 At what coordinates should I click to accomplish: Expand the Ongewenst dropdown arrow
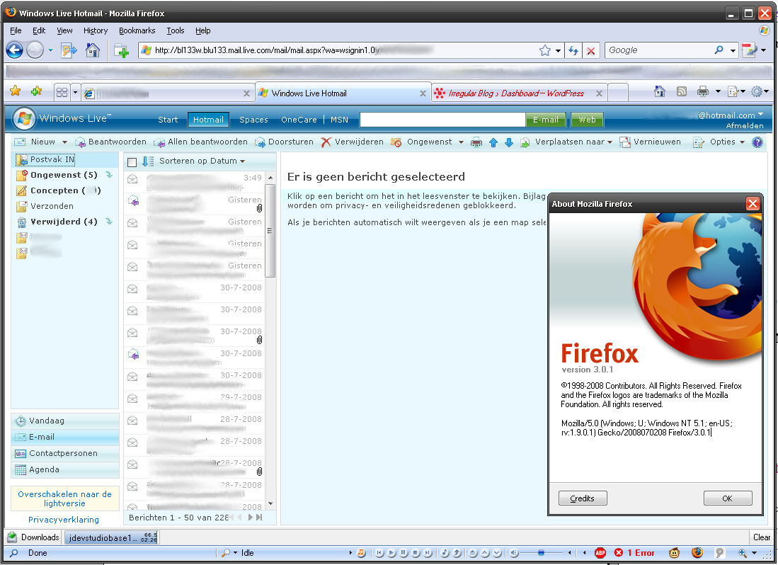tap(461, 142)
